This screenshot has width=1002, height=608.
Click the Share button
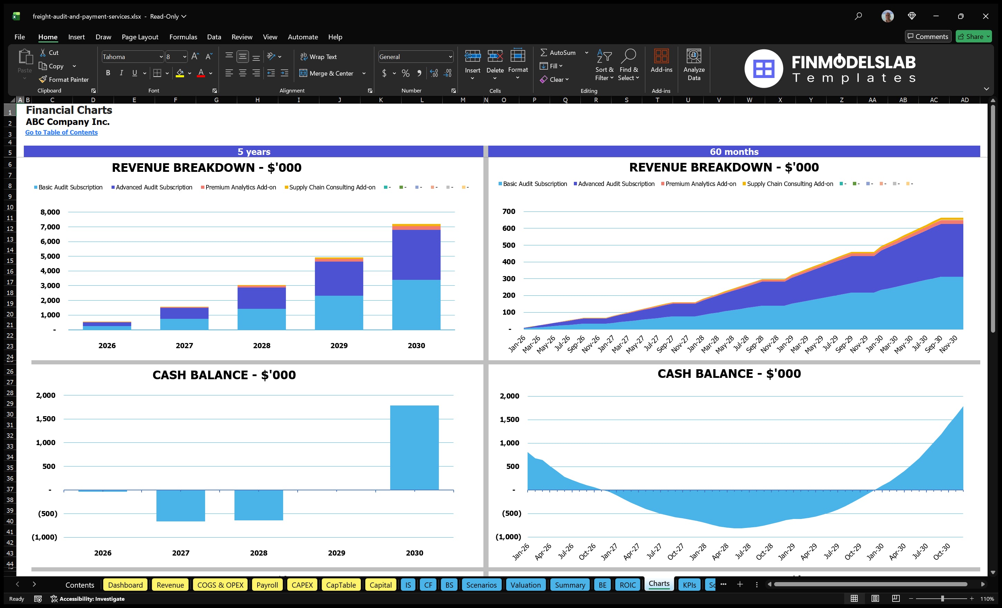pyautogui.click(x=973, y=36)
